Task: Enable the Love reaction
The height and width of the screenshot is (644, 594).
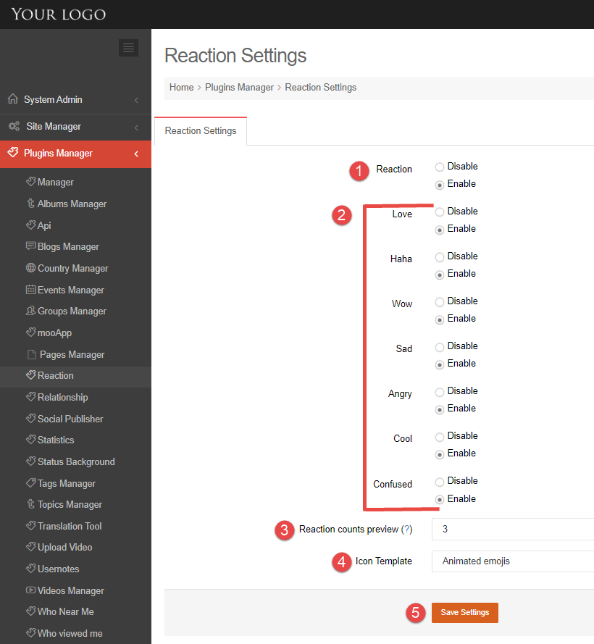Action: [440, 230]
